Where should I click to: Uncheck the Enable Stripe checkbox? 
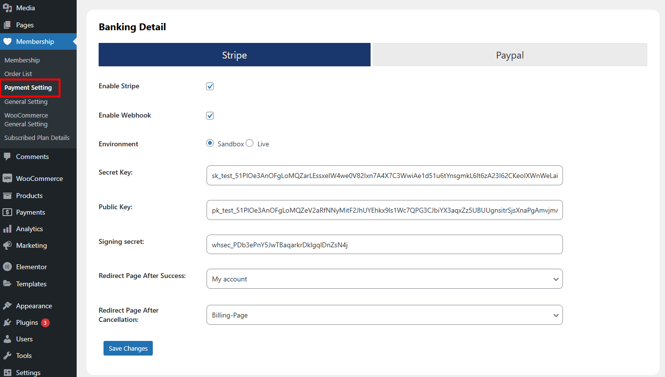(210, 86)
